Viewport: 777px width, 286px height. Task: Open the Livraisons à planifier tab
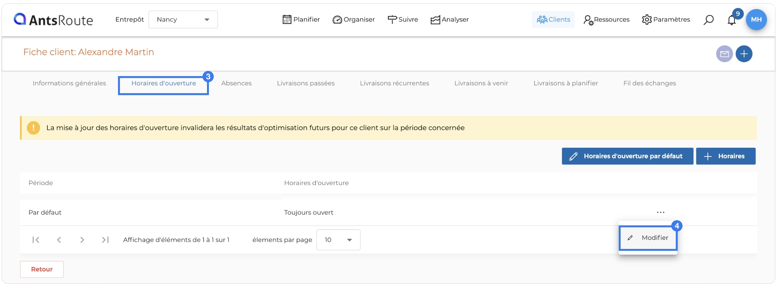pos(566,83)
